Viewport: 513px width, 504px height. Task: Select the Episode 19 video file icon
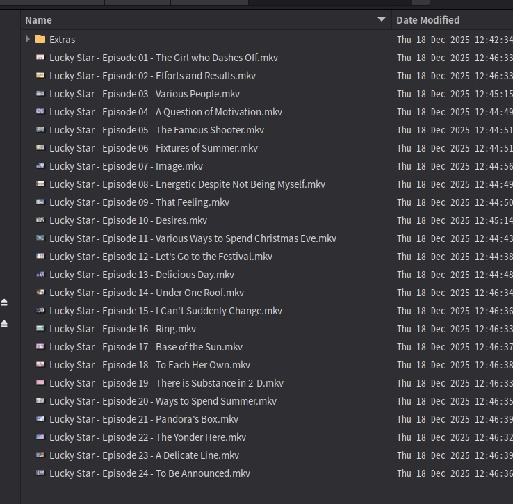[x=40, y=383]
